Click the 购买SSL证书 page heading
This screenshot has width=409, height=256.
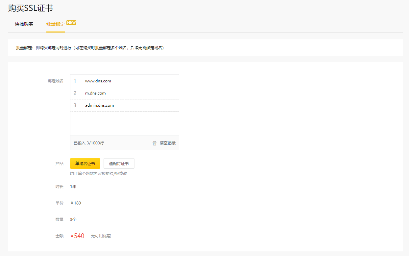(x=30, y=8)
